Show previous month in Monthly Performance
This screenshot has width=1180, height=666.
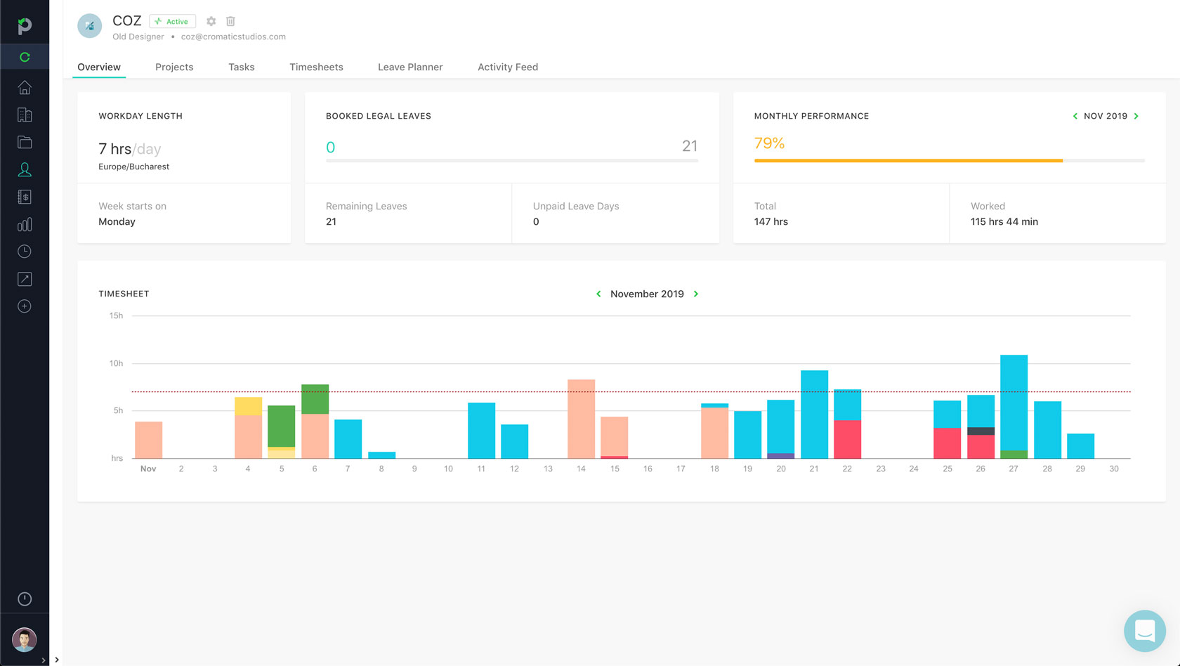click(x=1075, y=117)
